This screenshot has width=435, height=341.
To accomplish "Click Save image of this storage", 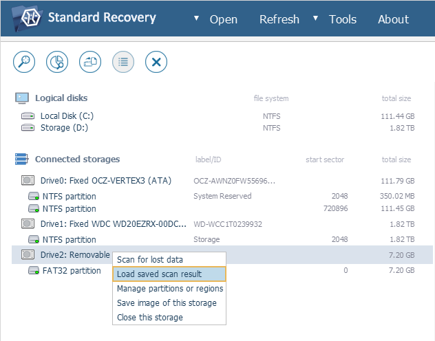I will (167, 302).
